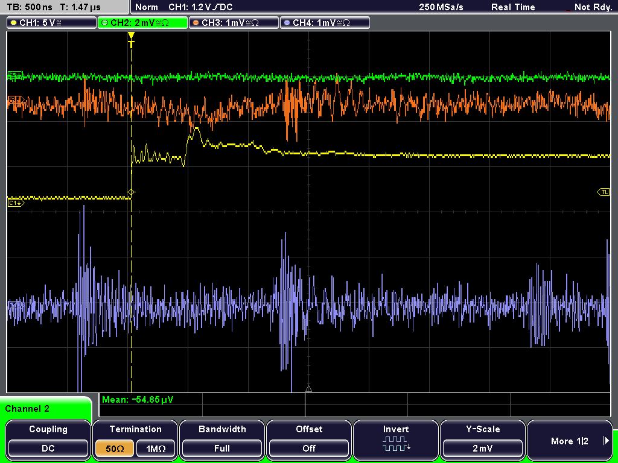
Task: Open Bandwidth Full setting
Action: coord(222,439)
